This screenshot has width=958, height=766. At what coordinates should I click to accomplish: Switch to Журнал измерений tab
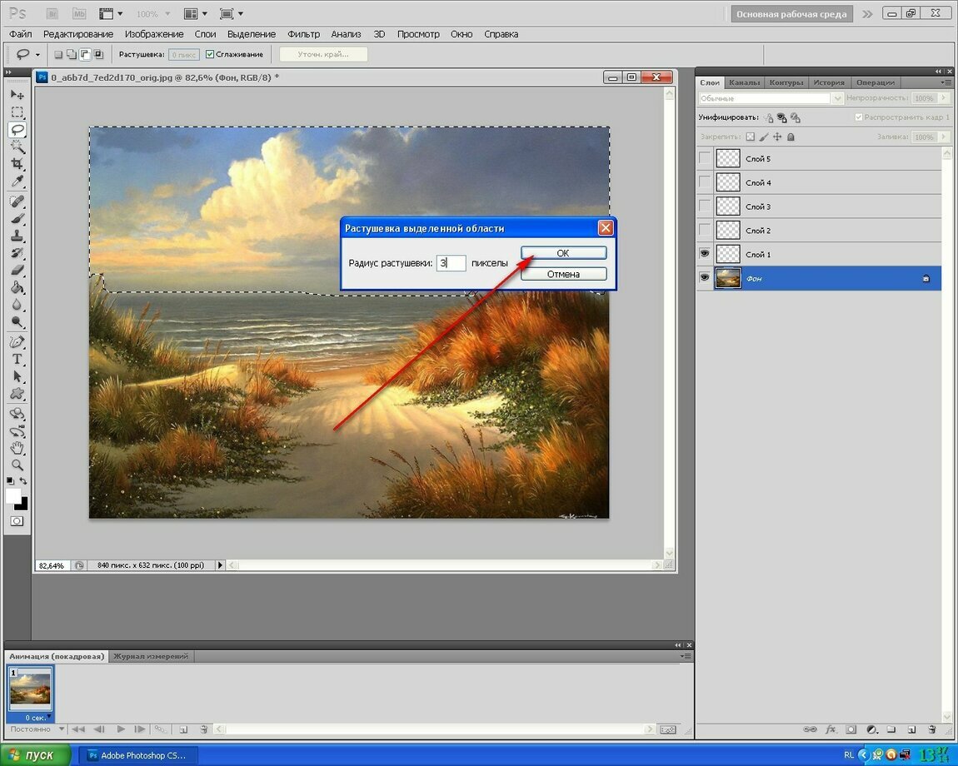point(150,656)
